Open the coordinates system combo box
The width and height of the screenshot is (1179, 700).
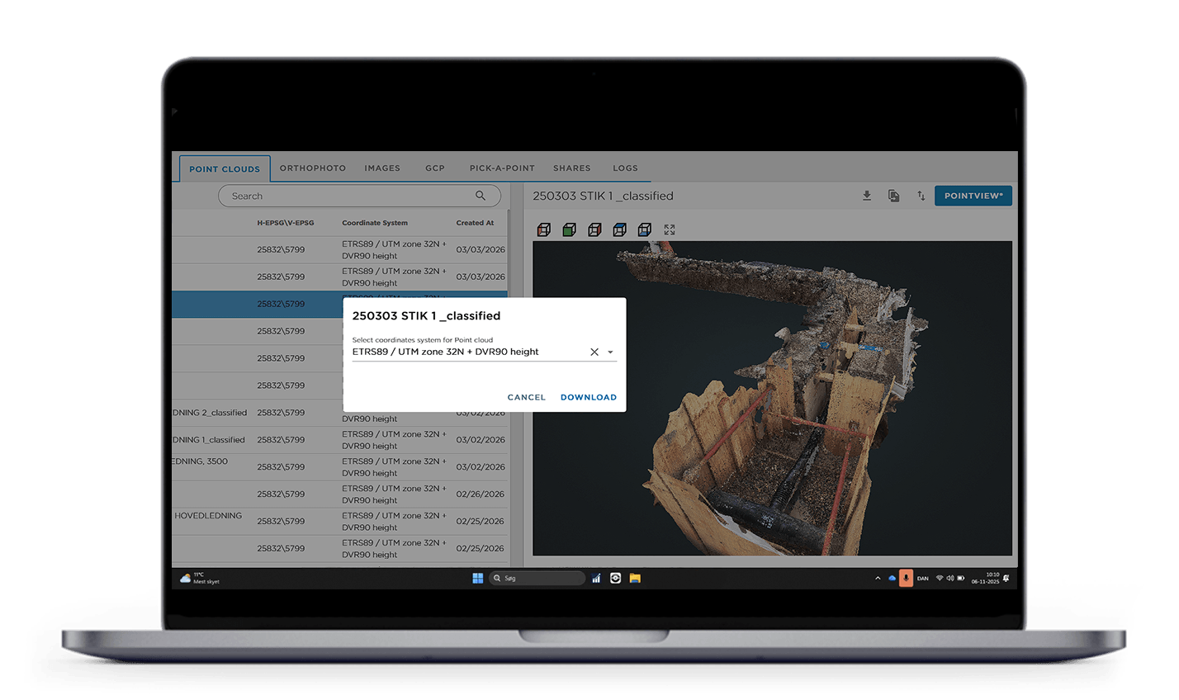[x=466, y=352]
